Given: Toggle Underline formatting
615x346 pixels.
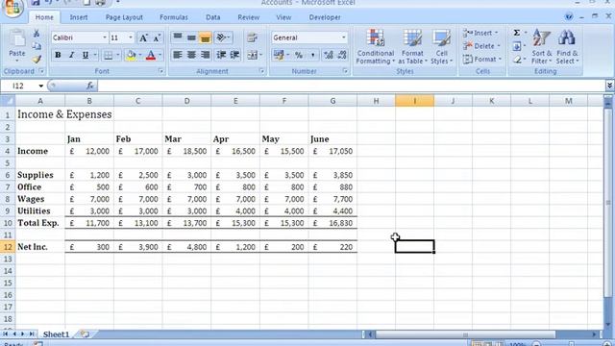Looking at the screenshot, I should coord(86,55).
